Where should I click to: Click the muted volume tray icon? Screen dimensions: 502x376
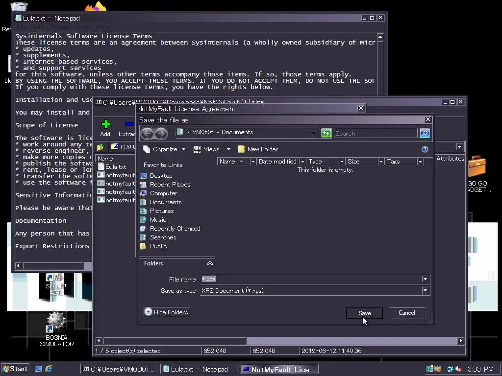tap(458, 369)
